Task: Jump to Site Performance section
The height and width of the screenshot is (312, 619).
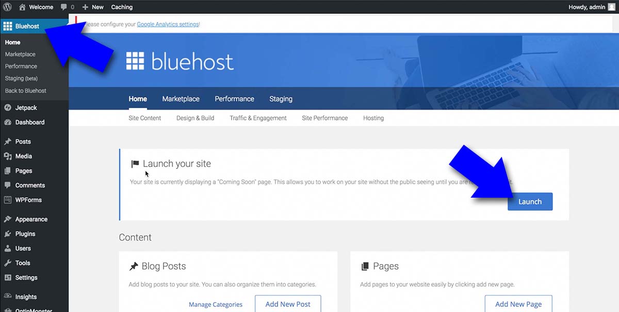Action: pos(325,118)
